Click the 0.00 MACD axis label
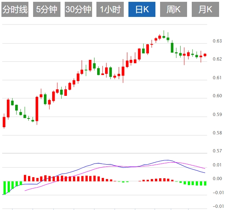227x210 pixels. 217,179
